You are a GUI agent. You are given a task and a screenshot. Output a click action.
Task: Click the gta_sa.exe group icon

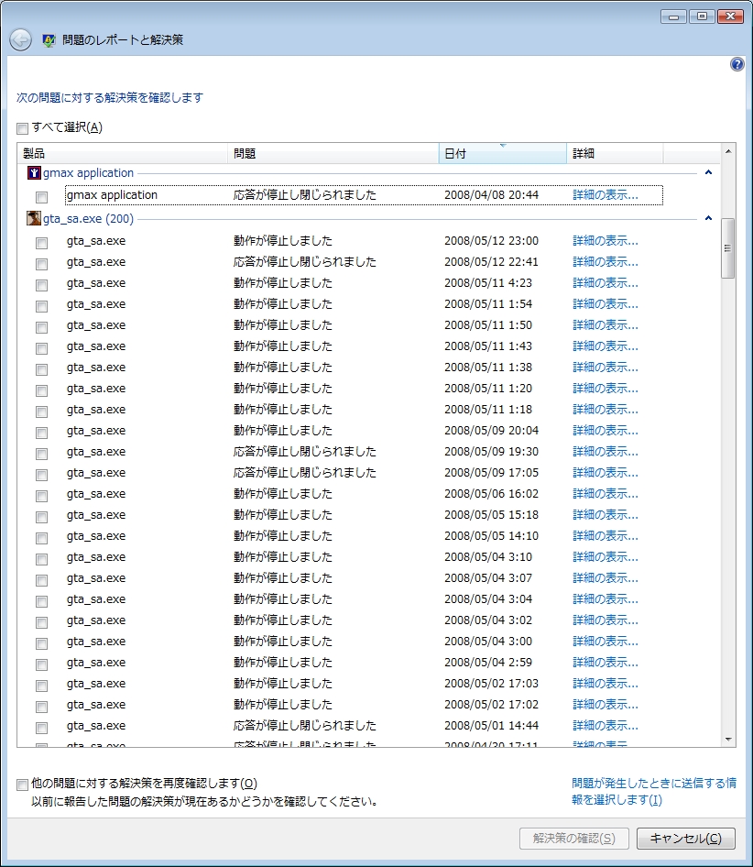34,219
